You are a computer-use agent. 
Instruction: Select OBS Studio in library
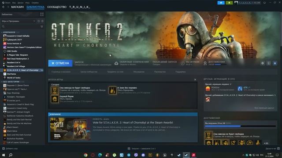click(12, 51)
